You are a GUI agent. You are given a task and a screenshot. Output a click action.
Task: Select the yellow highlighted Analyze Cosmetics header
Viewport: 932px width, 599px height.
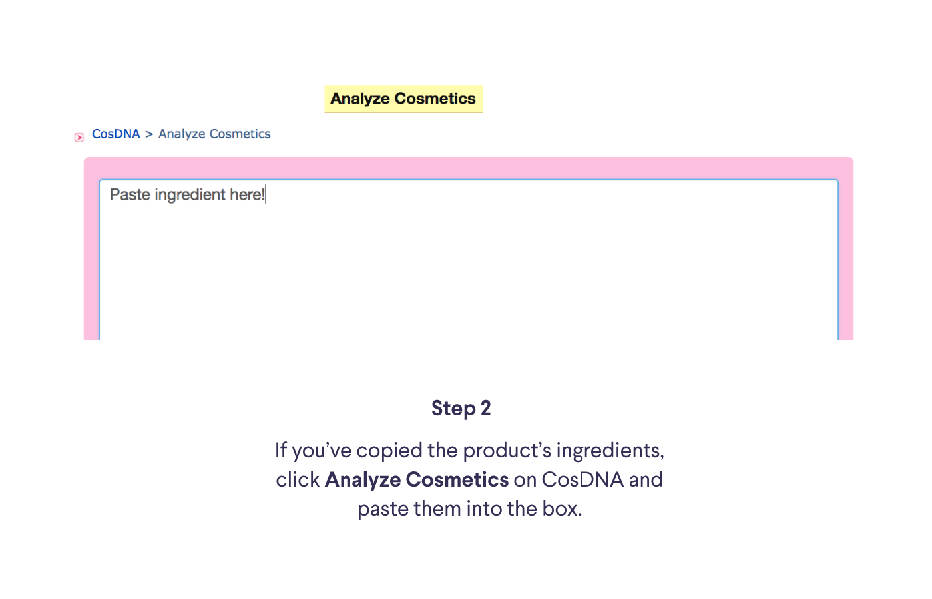coord(403,99)
